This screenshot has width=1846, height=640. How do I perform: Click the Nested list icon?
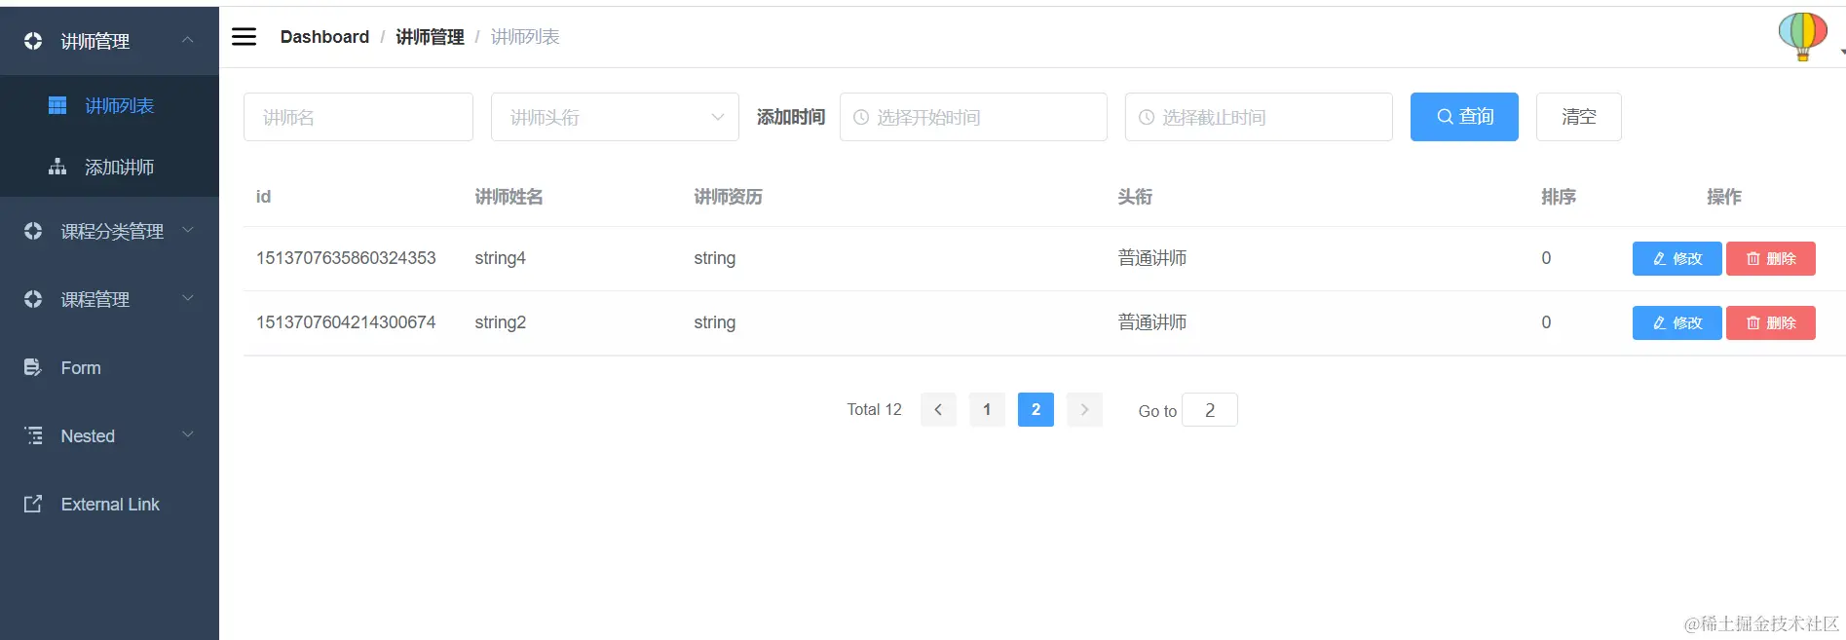[33, 435]
